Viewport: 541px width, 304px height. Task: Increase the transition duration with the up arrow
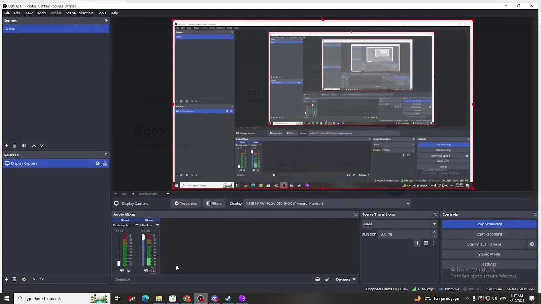[434, 232]
